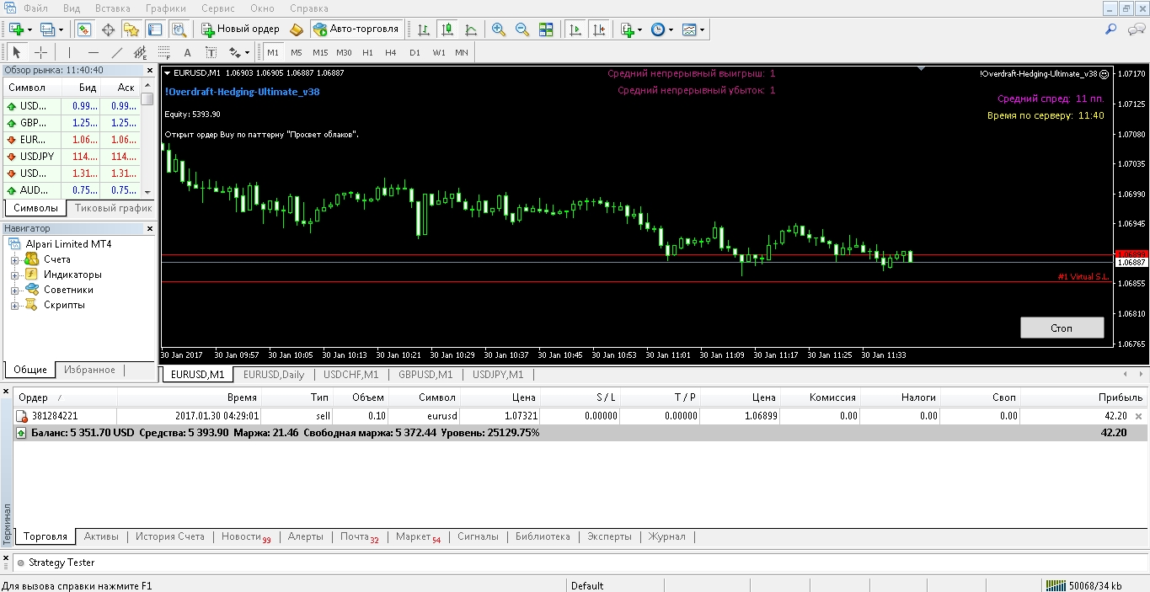This screenshot has width=1150, height=592.
Task: Toggle the Terminal panel icon
Action: click(x=155, y=29)
